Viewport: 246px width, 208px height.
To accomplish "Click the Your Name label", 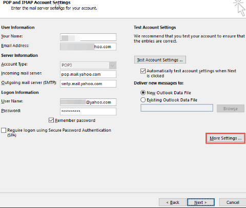I will tap(12, 36).
